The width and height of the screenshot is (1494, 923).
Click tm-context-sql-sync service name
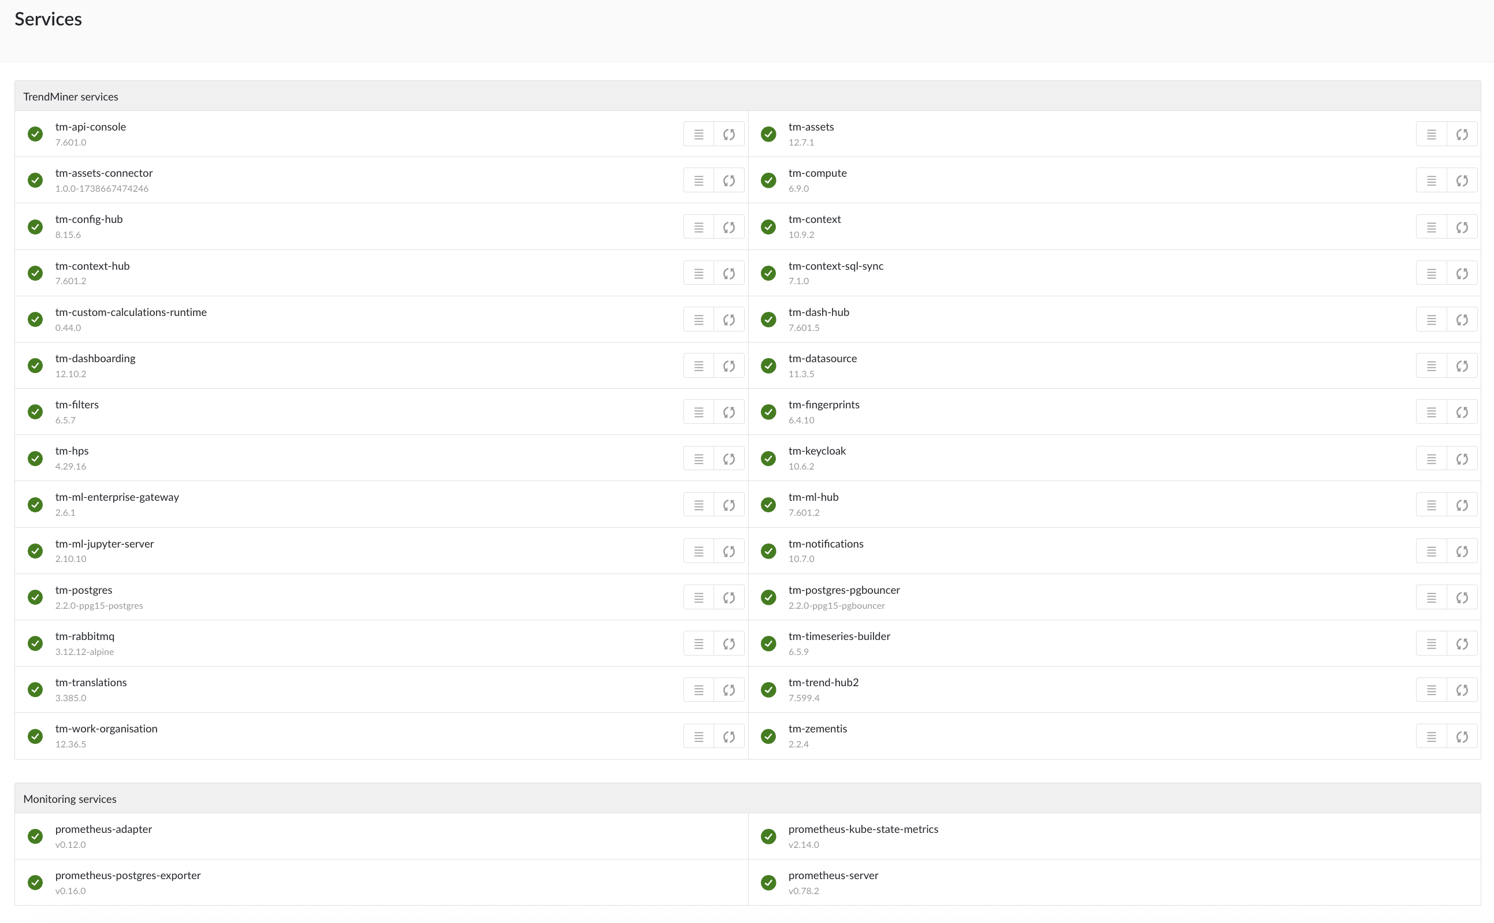tap(836, 266)
